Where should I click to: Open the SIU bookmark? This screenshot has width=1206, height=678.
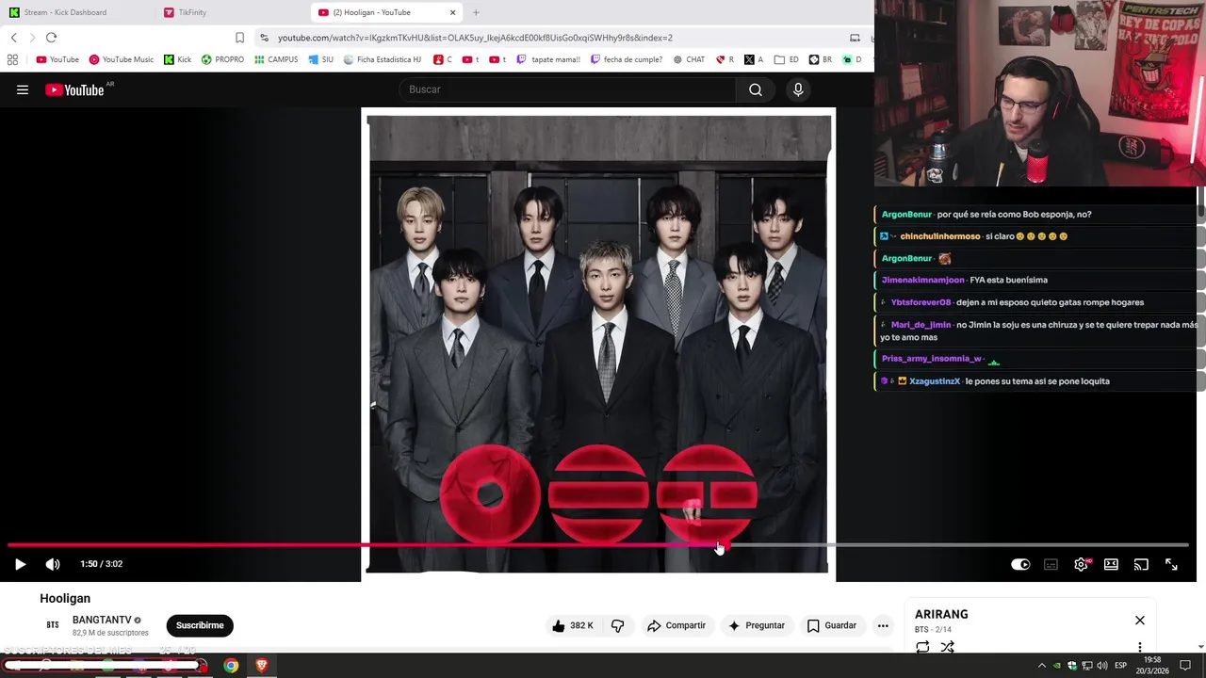[x=321, y=59]
